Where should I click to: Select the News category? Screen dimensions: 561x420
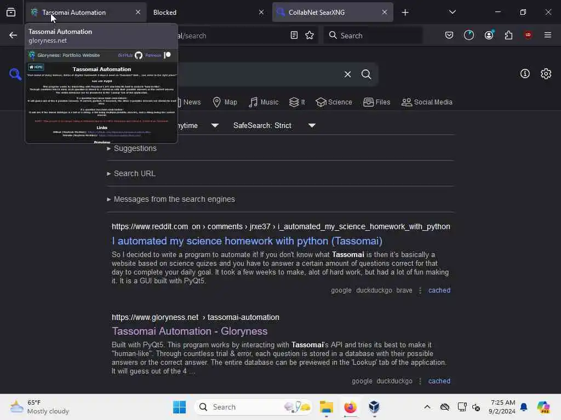[189, 102]
